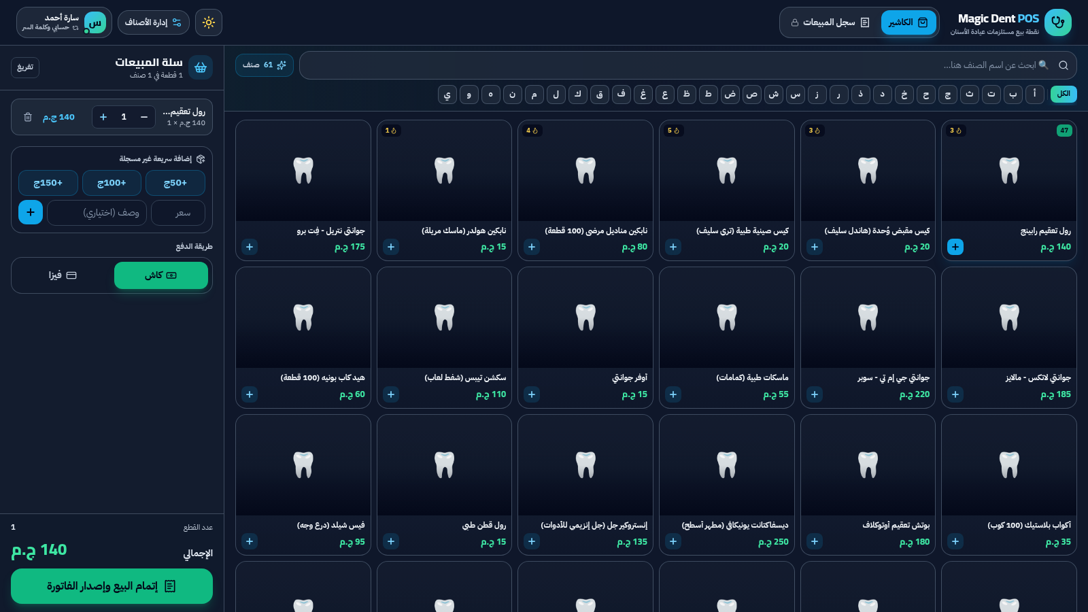
Task: Add جوانتي نتريل item with plus
Action: [x=250, y=247]
